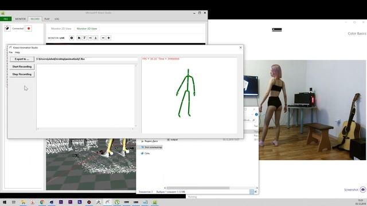Open Help menu in Kinect Animation Studio

point(17,53)
